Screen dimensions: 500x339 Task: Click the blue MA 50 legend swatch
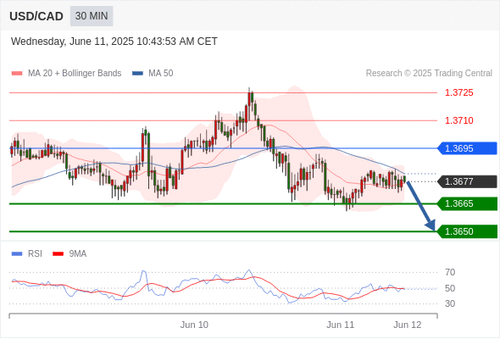tap(137, 74)
